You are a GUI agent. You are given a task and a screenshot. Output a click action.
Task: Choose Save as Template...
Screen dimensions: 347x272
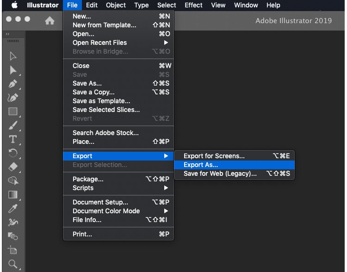[x=118, y=101]
